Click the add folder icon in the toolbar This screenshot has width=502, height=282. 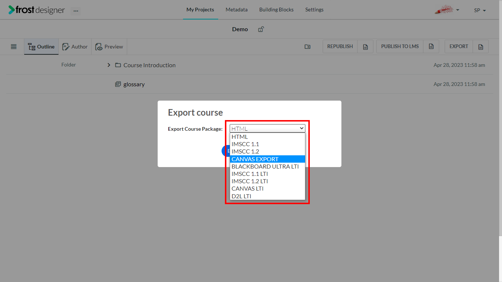[x=308, y=47]
